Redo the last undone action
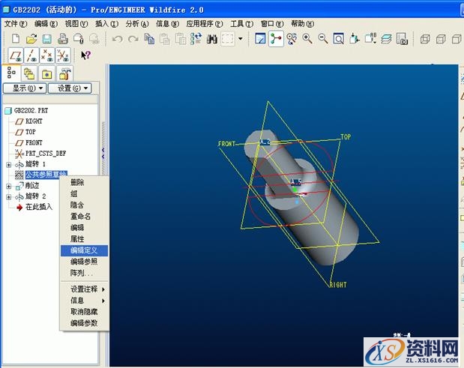The width and height of the screenshot is (464, 368). pyautogui.click(x=133, y=39)
